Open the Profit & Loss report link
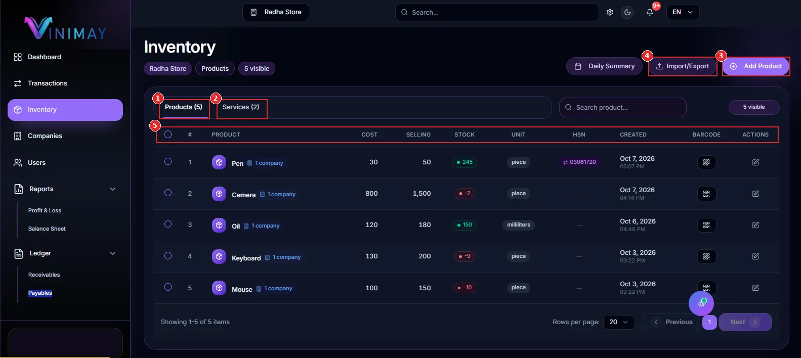This screenshot has height=358, width=801. [x=45, y=210]
